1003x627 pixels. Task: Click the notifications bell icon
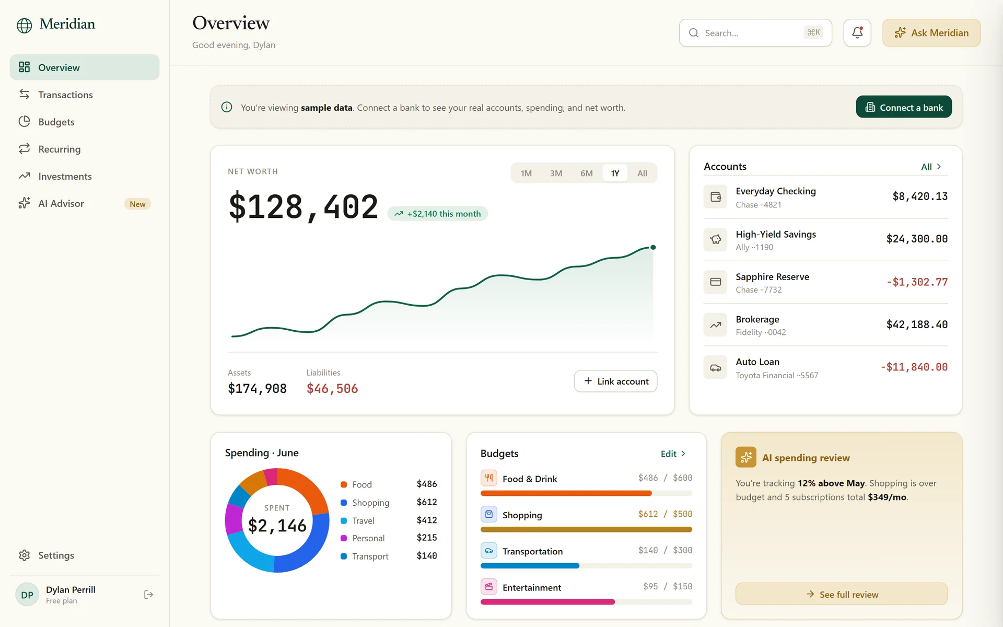click(857, 33)
